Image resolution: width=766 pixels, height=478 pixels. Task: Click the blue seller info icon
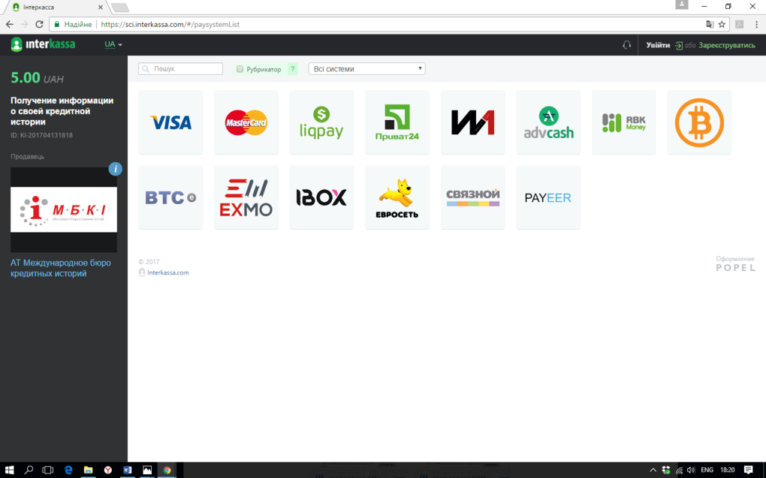[x=115, y=169]
